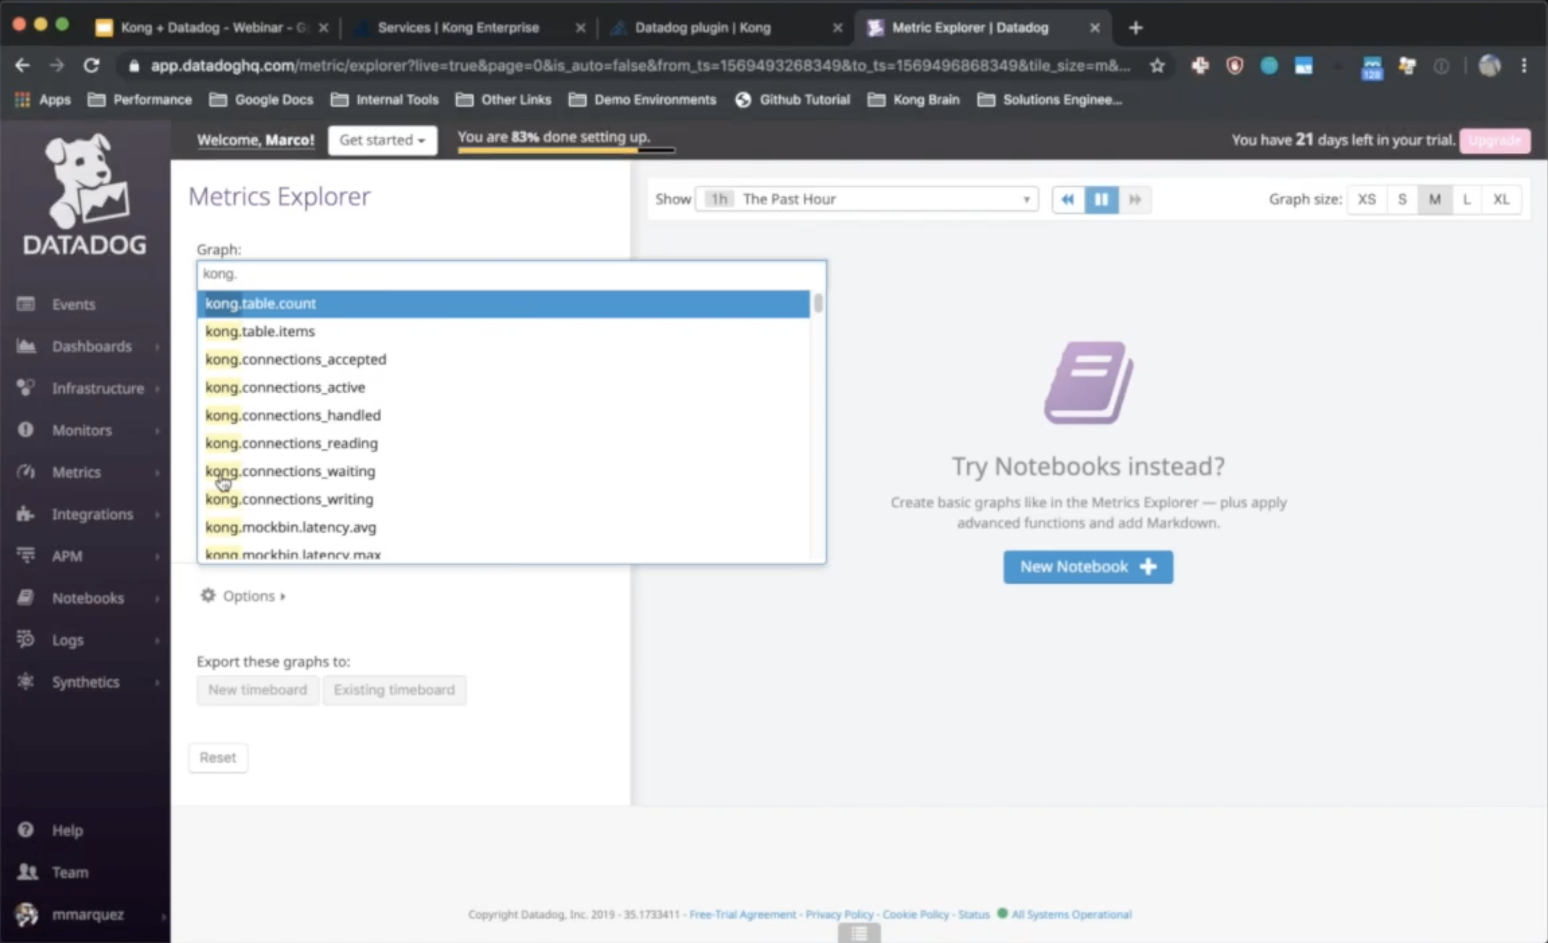This screenshot has width=1548, height=943.
Task: Step back the time range
Action: [x=1067, y=199]
